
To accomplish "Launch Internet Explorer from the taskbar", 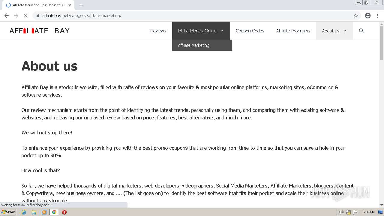I will pos(24,212).
